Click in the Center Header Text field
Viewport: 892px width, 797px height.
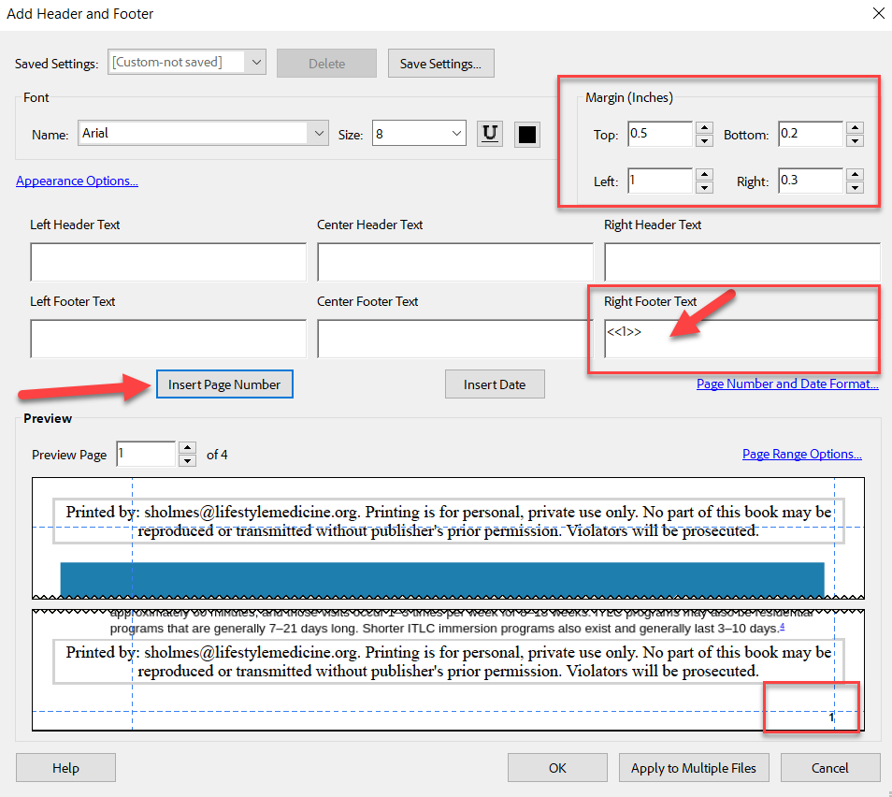[x=454, y=262]
